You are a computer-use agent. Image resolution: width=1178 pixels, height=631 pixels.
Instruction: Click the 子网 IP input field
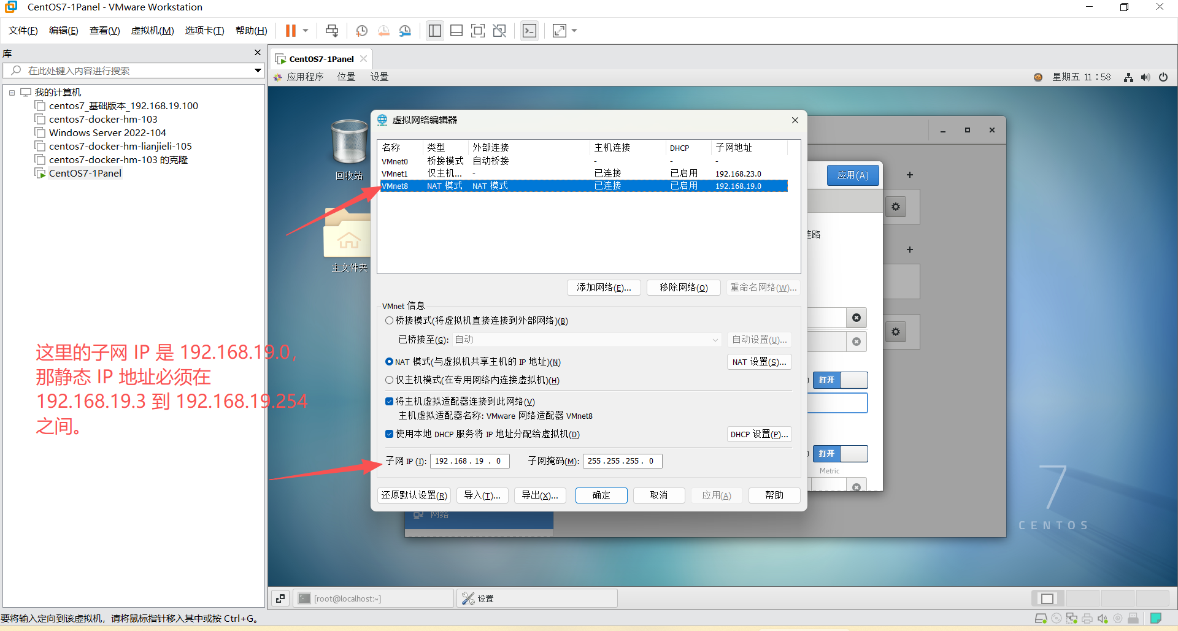[470, 461]
